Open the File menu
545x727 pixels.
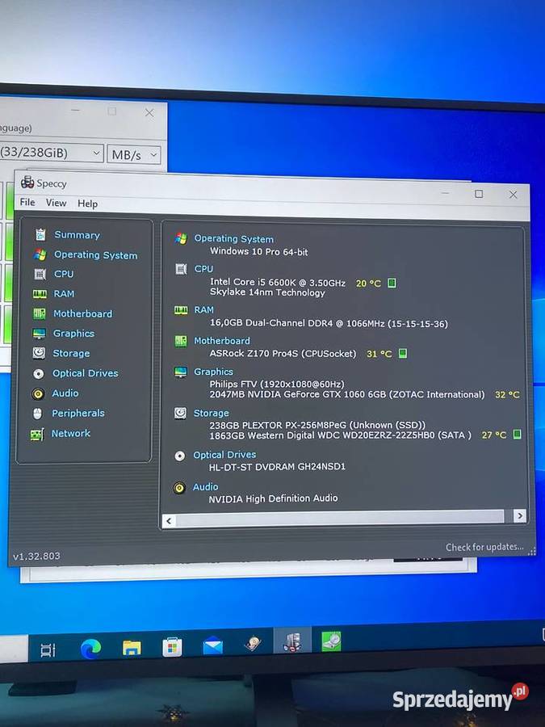(x=27, y=203)
